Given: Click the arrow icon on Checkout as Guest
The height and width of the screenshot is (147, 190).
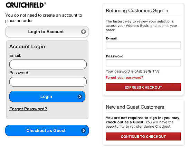Looking at the screenshot, I should pyautogui.click(x=83, y=131).
